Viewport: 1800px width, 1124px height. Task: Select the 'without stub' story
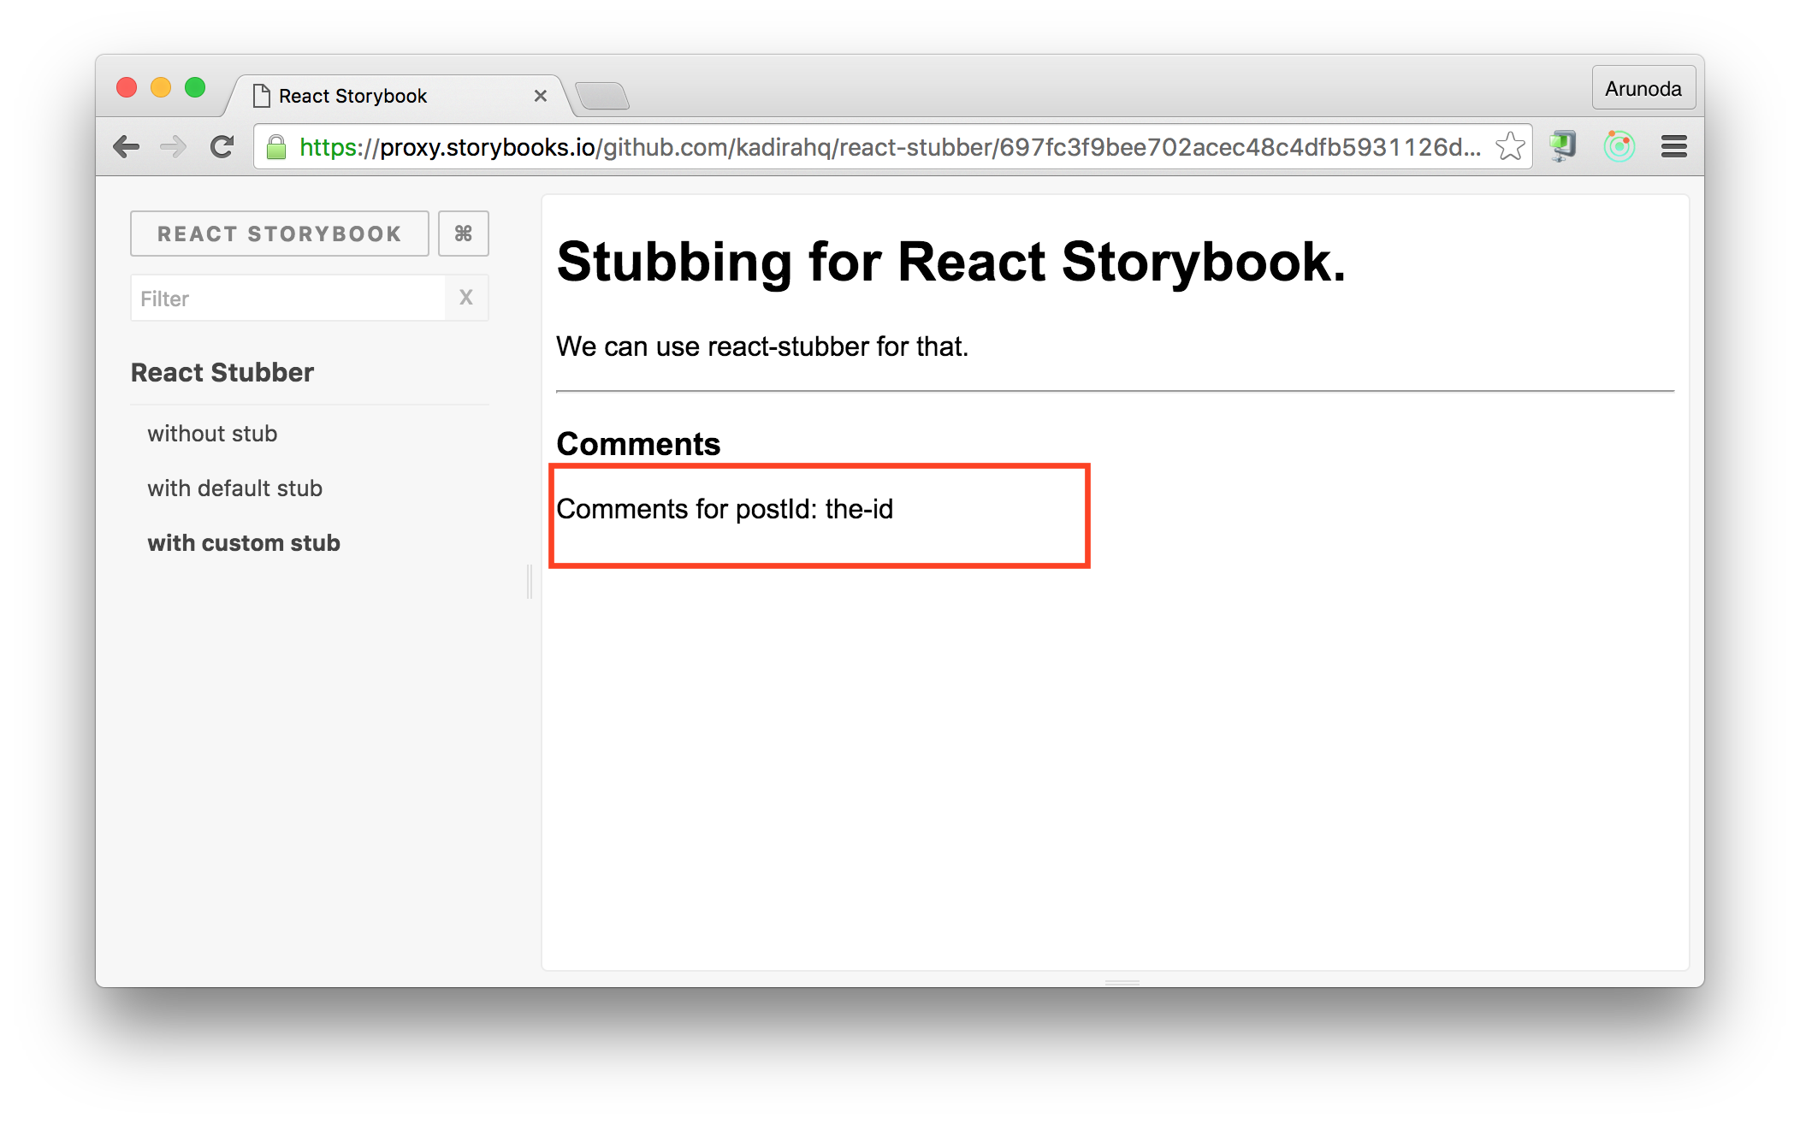click(x=212, y=434)
